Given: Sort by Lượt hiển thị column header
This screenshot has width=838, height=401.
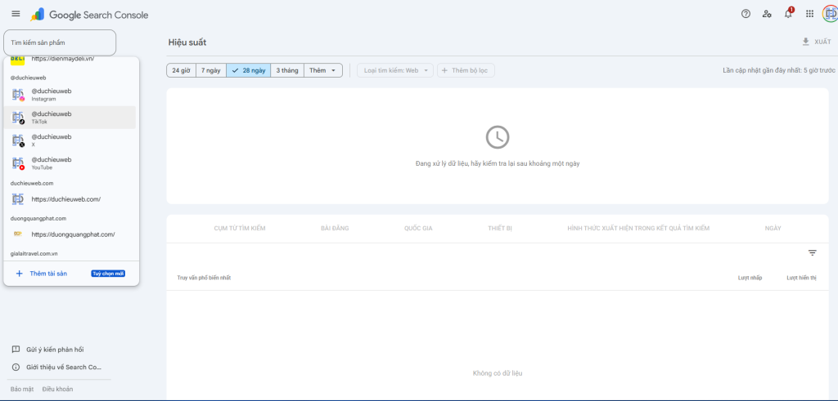Looking at the screenshot, I should click(801, 278).
